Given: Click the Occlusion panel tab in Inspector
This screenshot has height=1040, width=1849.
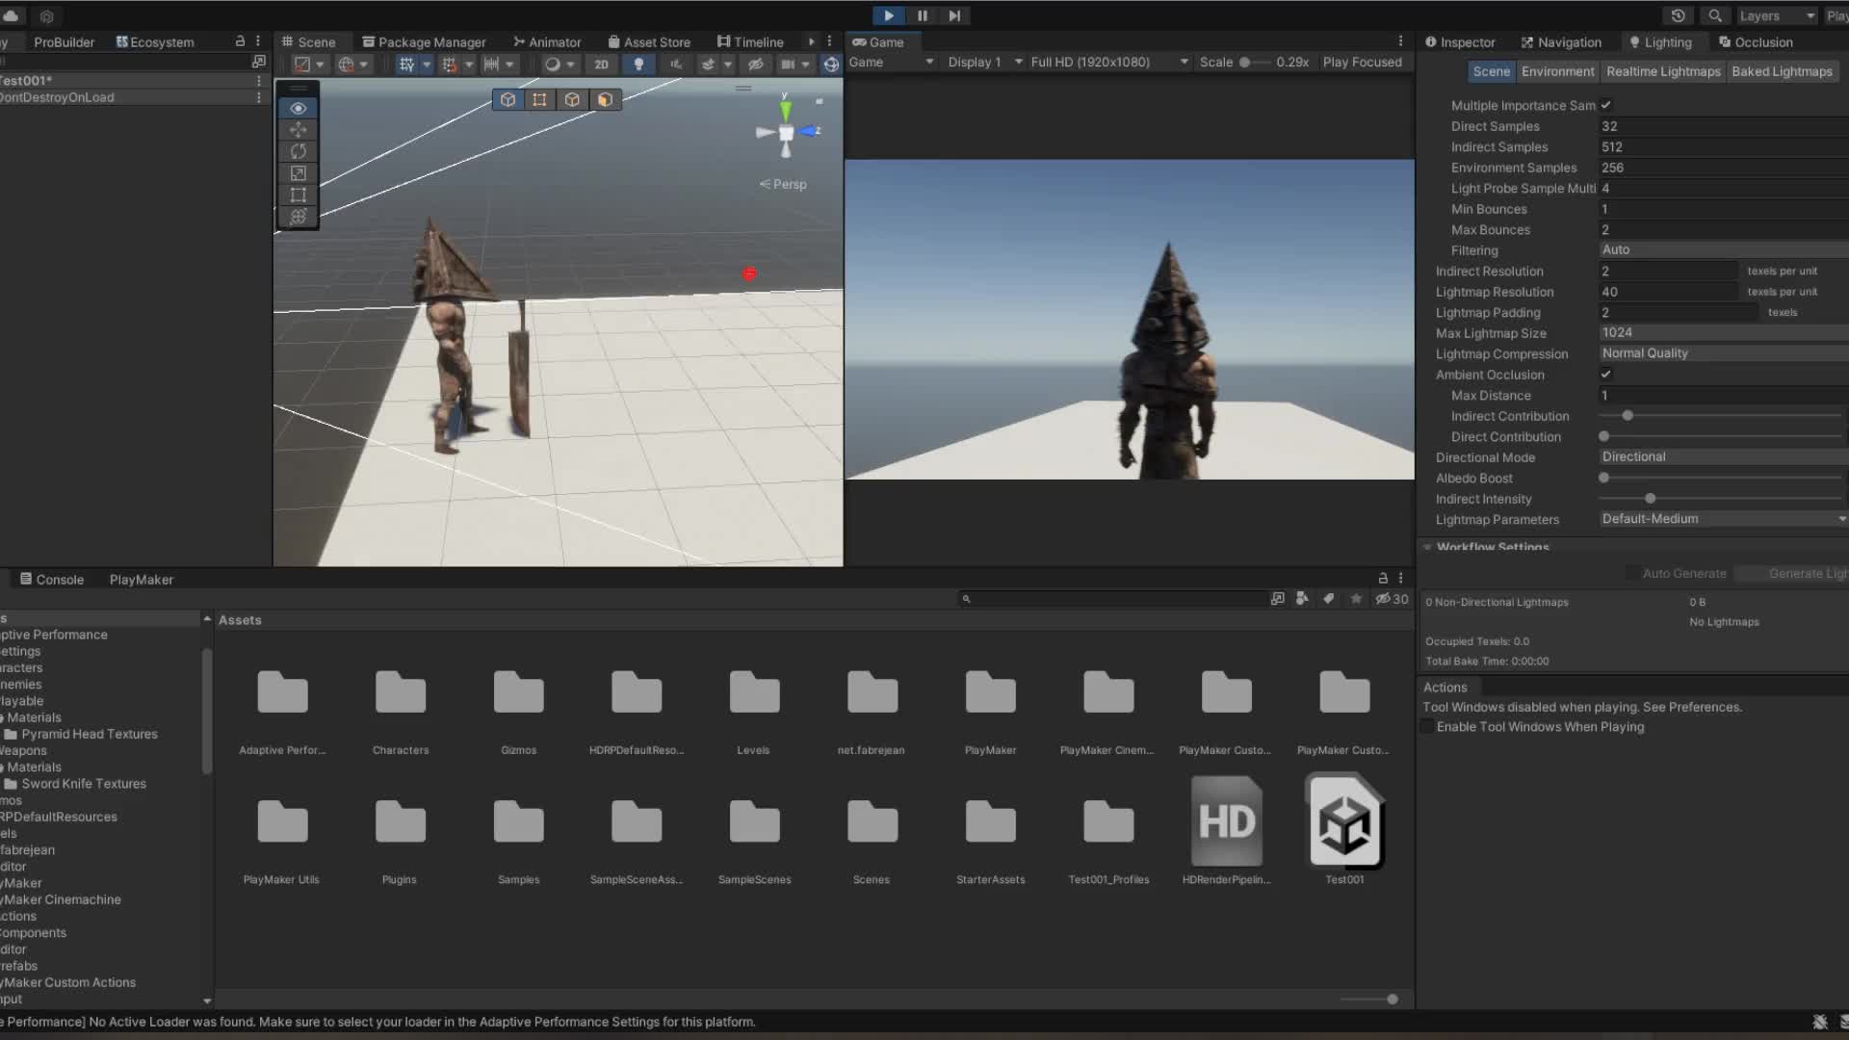Looking at the screenshot, I should tap(1764, 42).
